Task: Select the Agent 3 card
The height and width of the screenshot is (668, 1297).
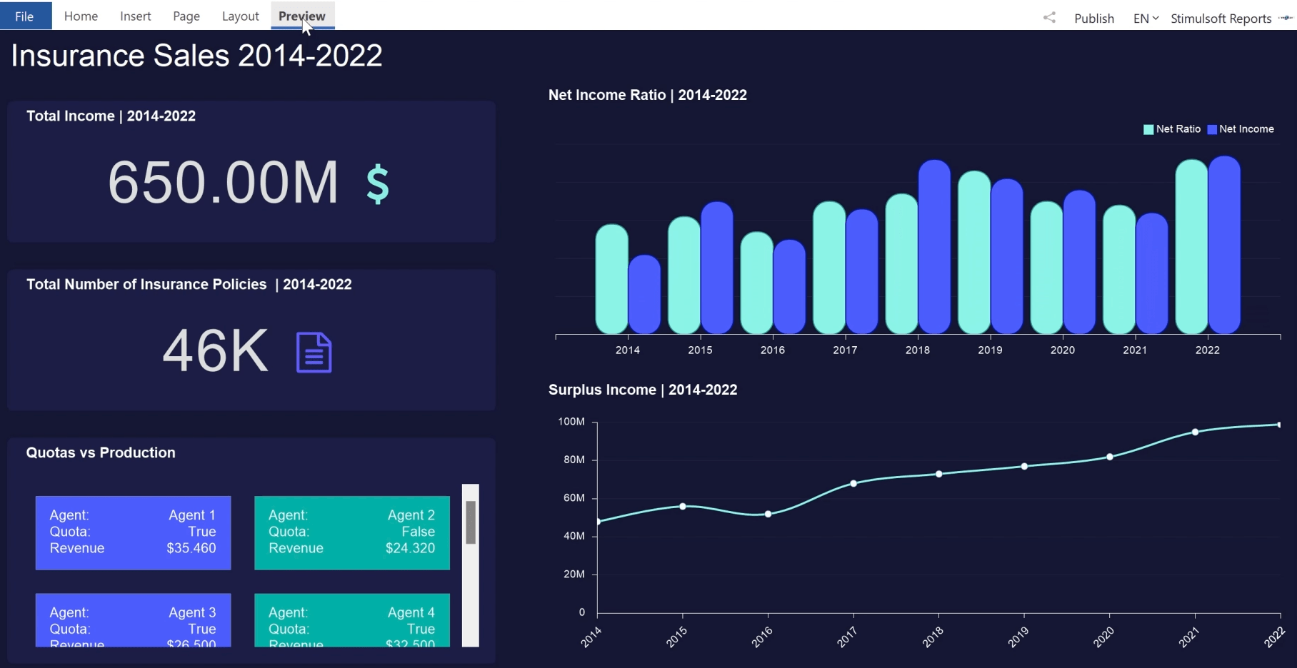Action: [134, 620]
